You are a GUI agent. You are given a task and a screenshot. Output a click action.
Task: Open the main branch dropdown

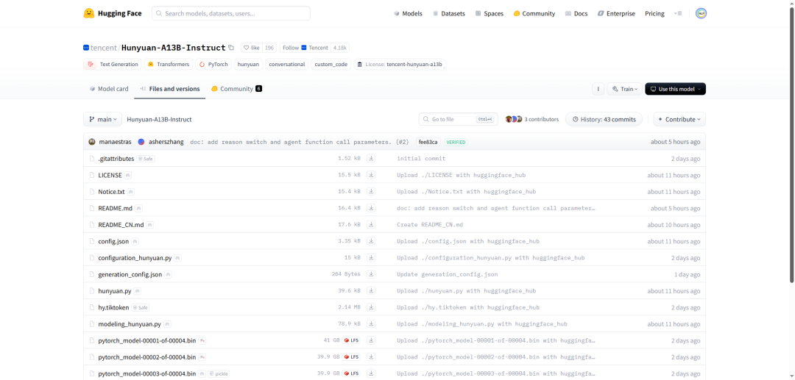(x=102, y=119)
